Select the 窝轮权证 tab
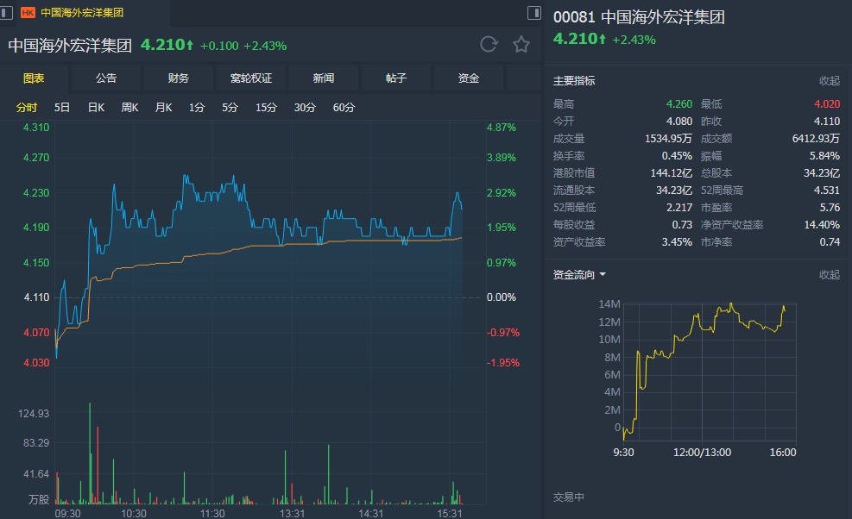 251,78
